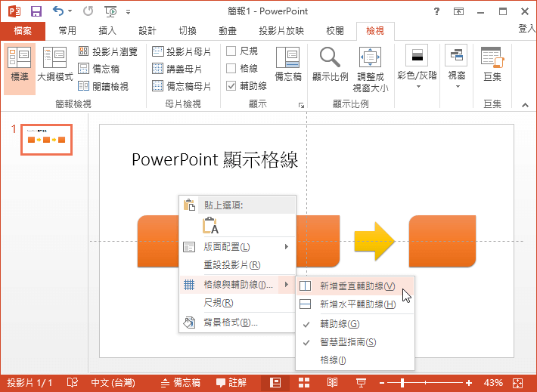Expand 版面配置(L) layout submenu

tap(237, 247)
